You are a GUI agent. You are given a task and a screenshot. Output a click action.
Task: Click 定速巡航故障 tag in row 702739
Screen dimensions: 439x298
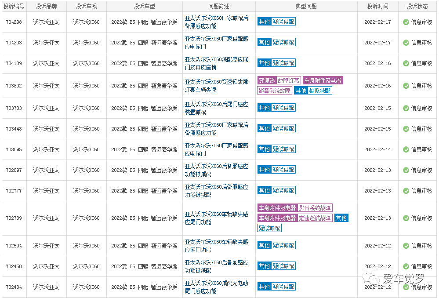point(315,218)
